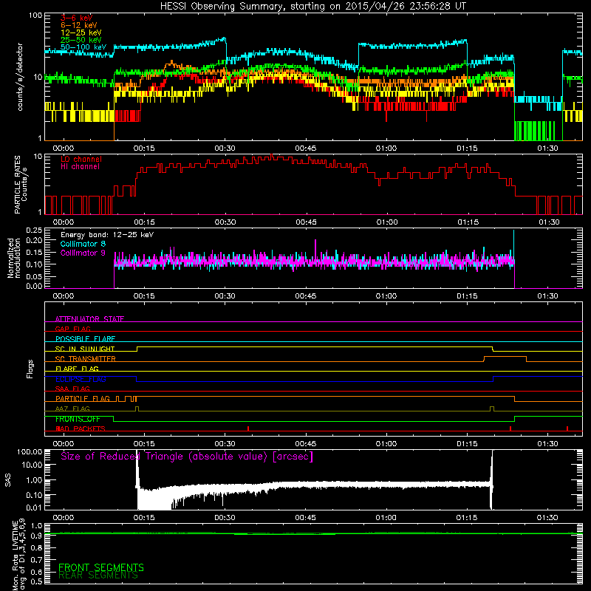Click the counts/s/detector axis label
Viewport: 591px width, 591px height.
coord(20,77)
